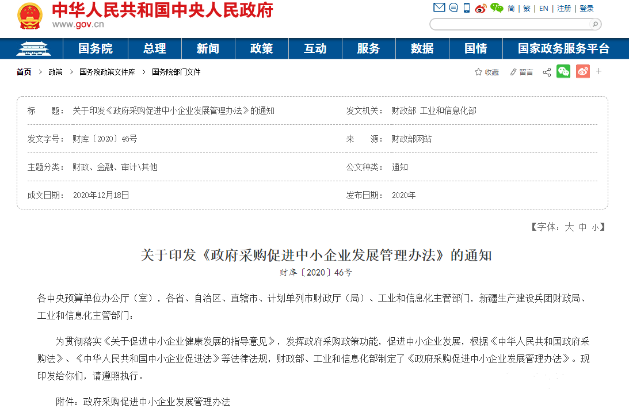Switch to 繁 traditional Chinese

click(x=527, y=9)
